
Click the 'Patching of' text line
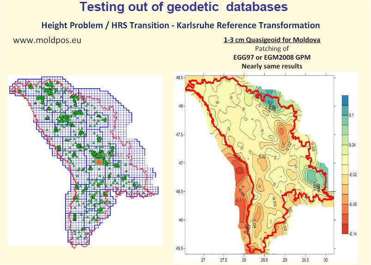click(272, 49)
